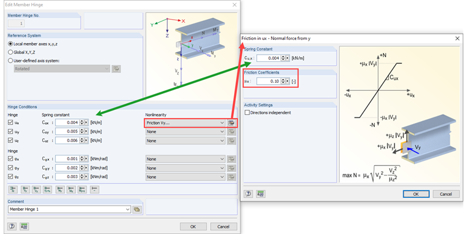The width and height of the screenshot is (467, 234).
Task: Click Cancel in Edit Member Hinge dialog
Action: pyautogui.click(x=224, y=227)
